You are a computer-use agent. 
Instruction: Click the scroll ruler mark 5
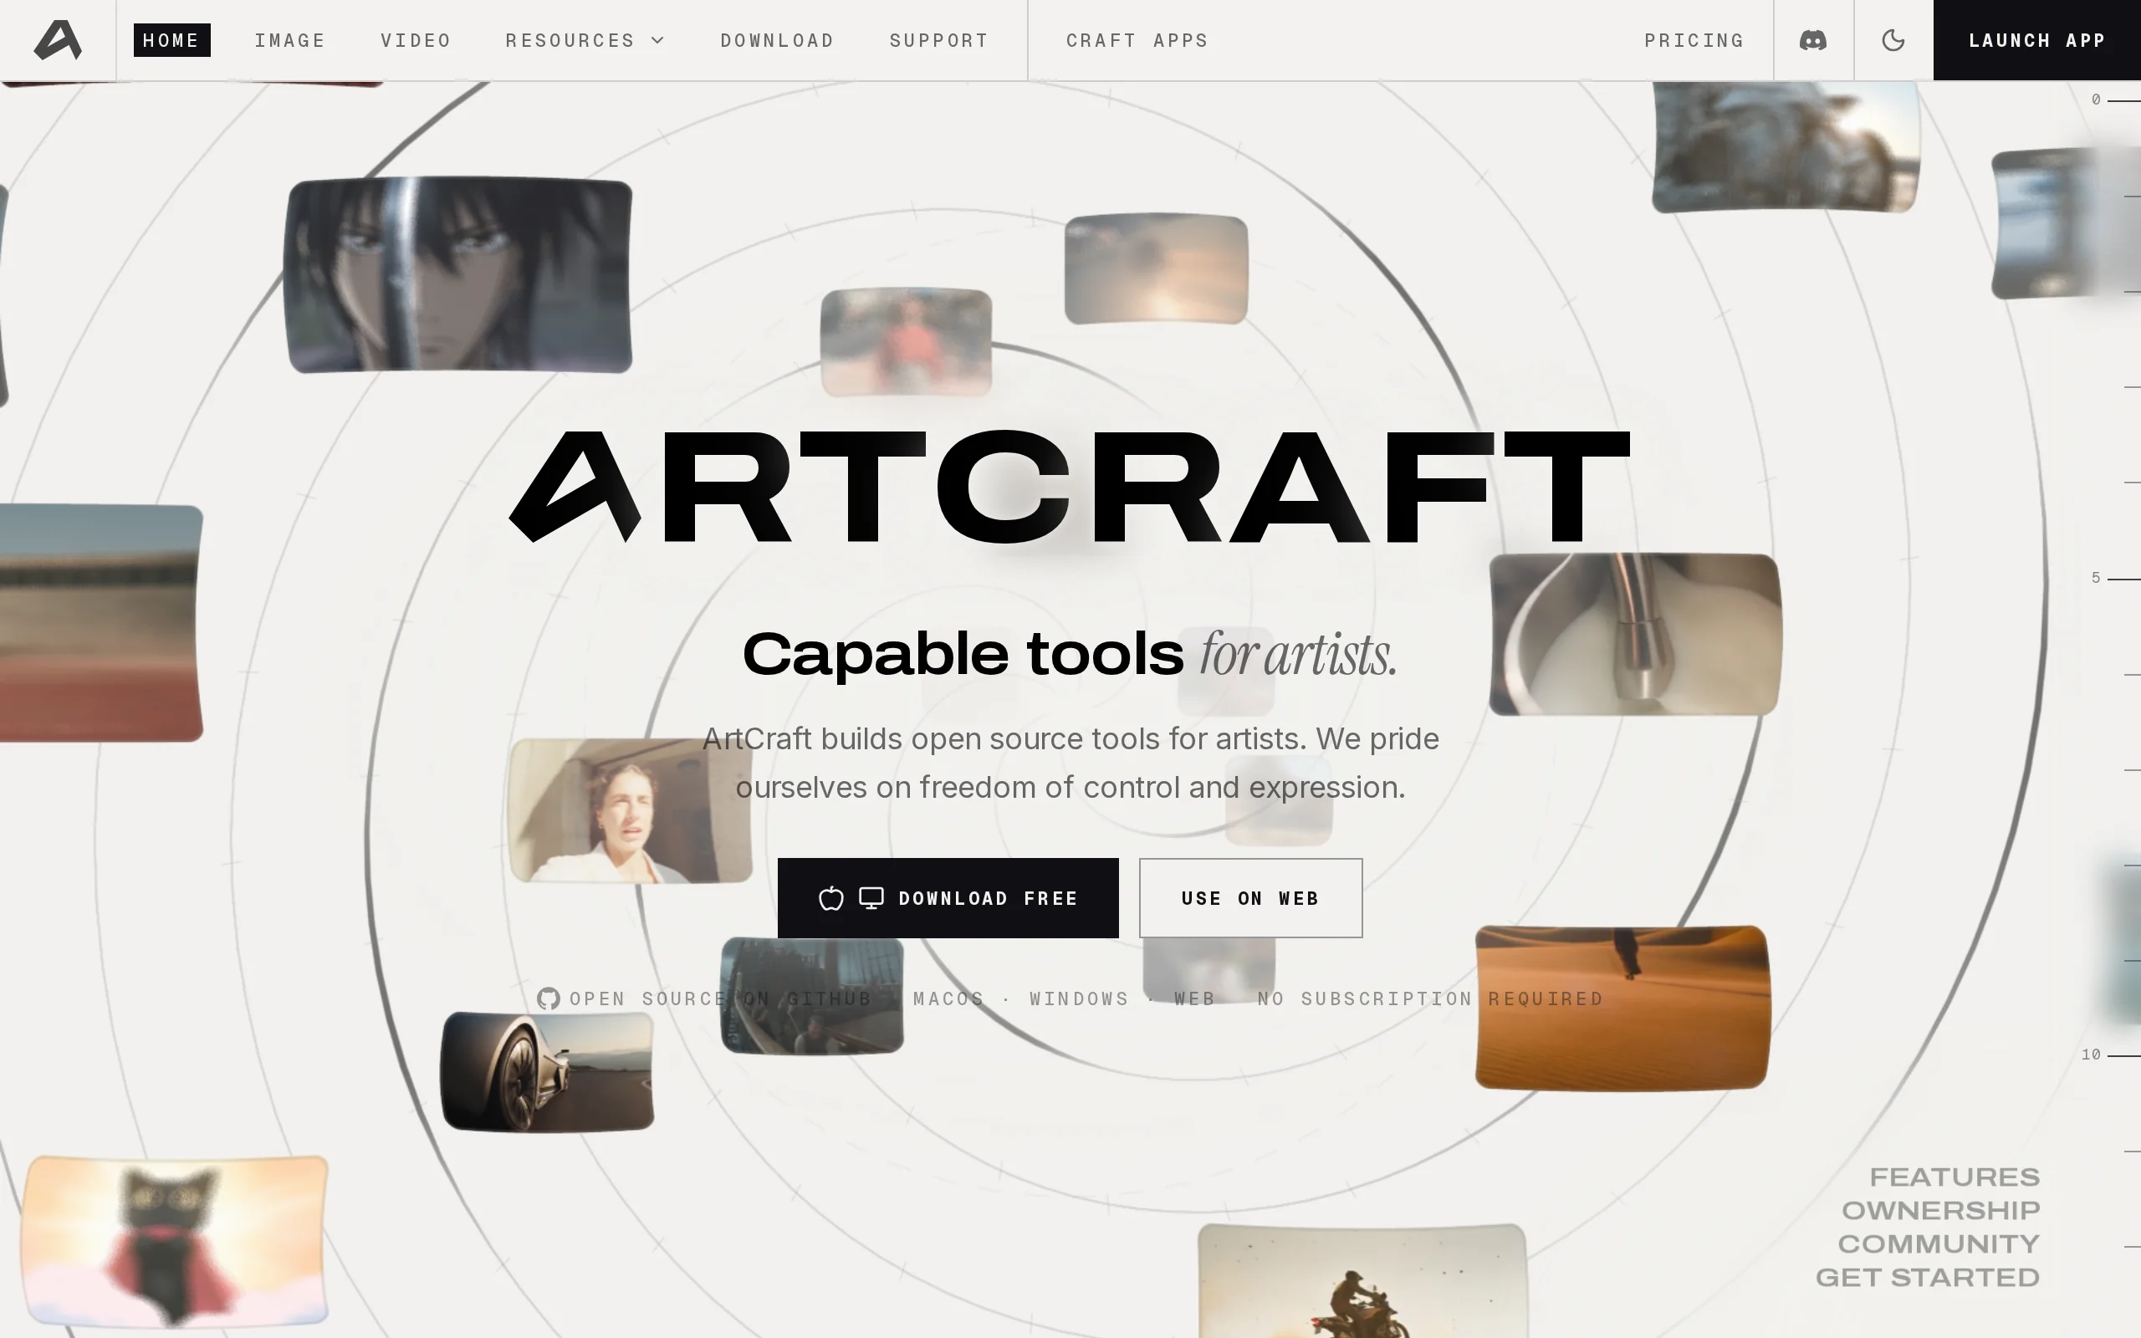pyautogui.click(x=2114, y=578)
